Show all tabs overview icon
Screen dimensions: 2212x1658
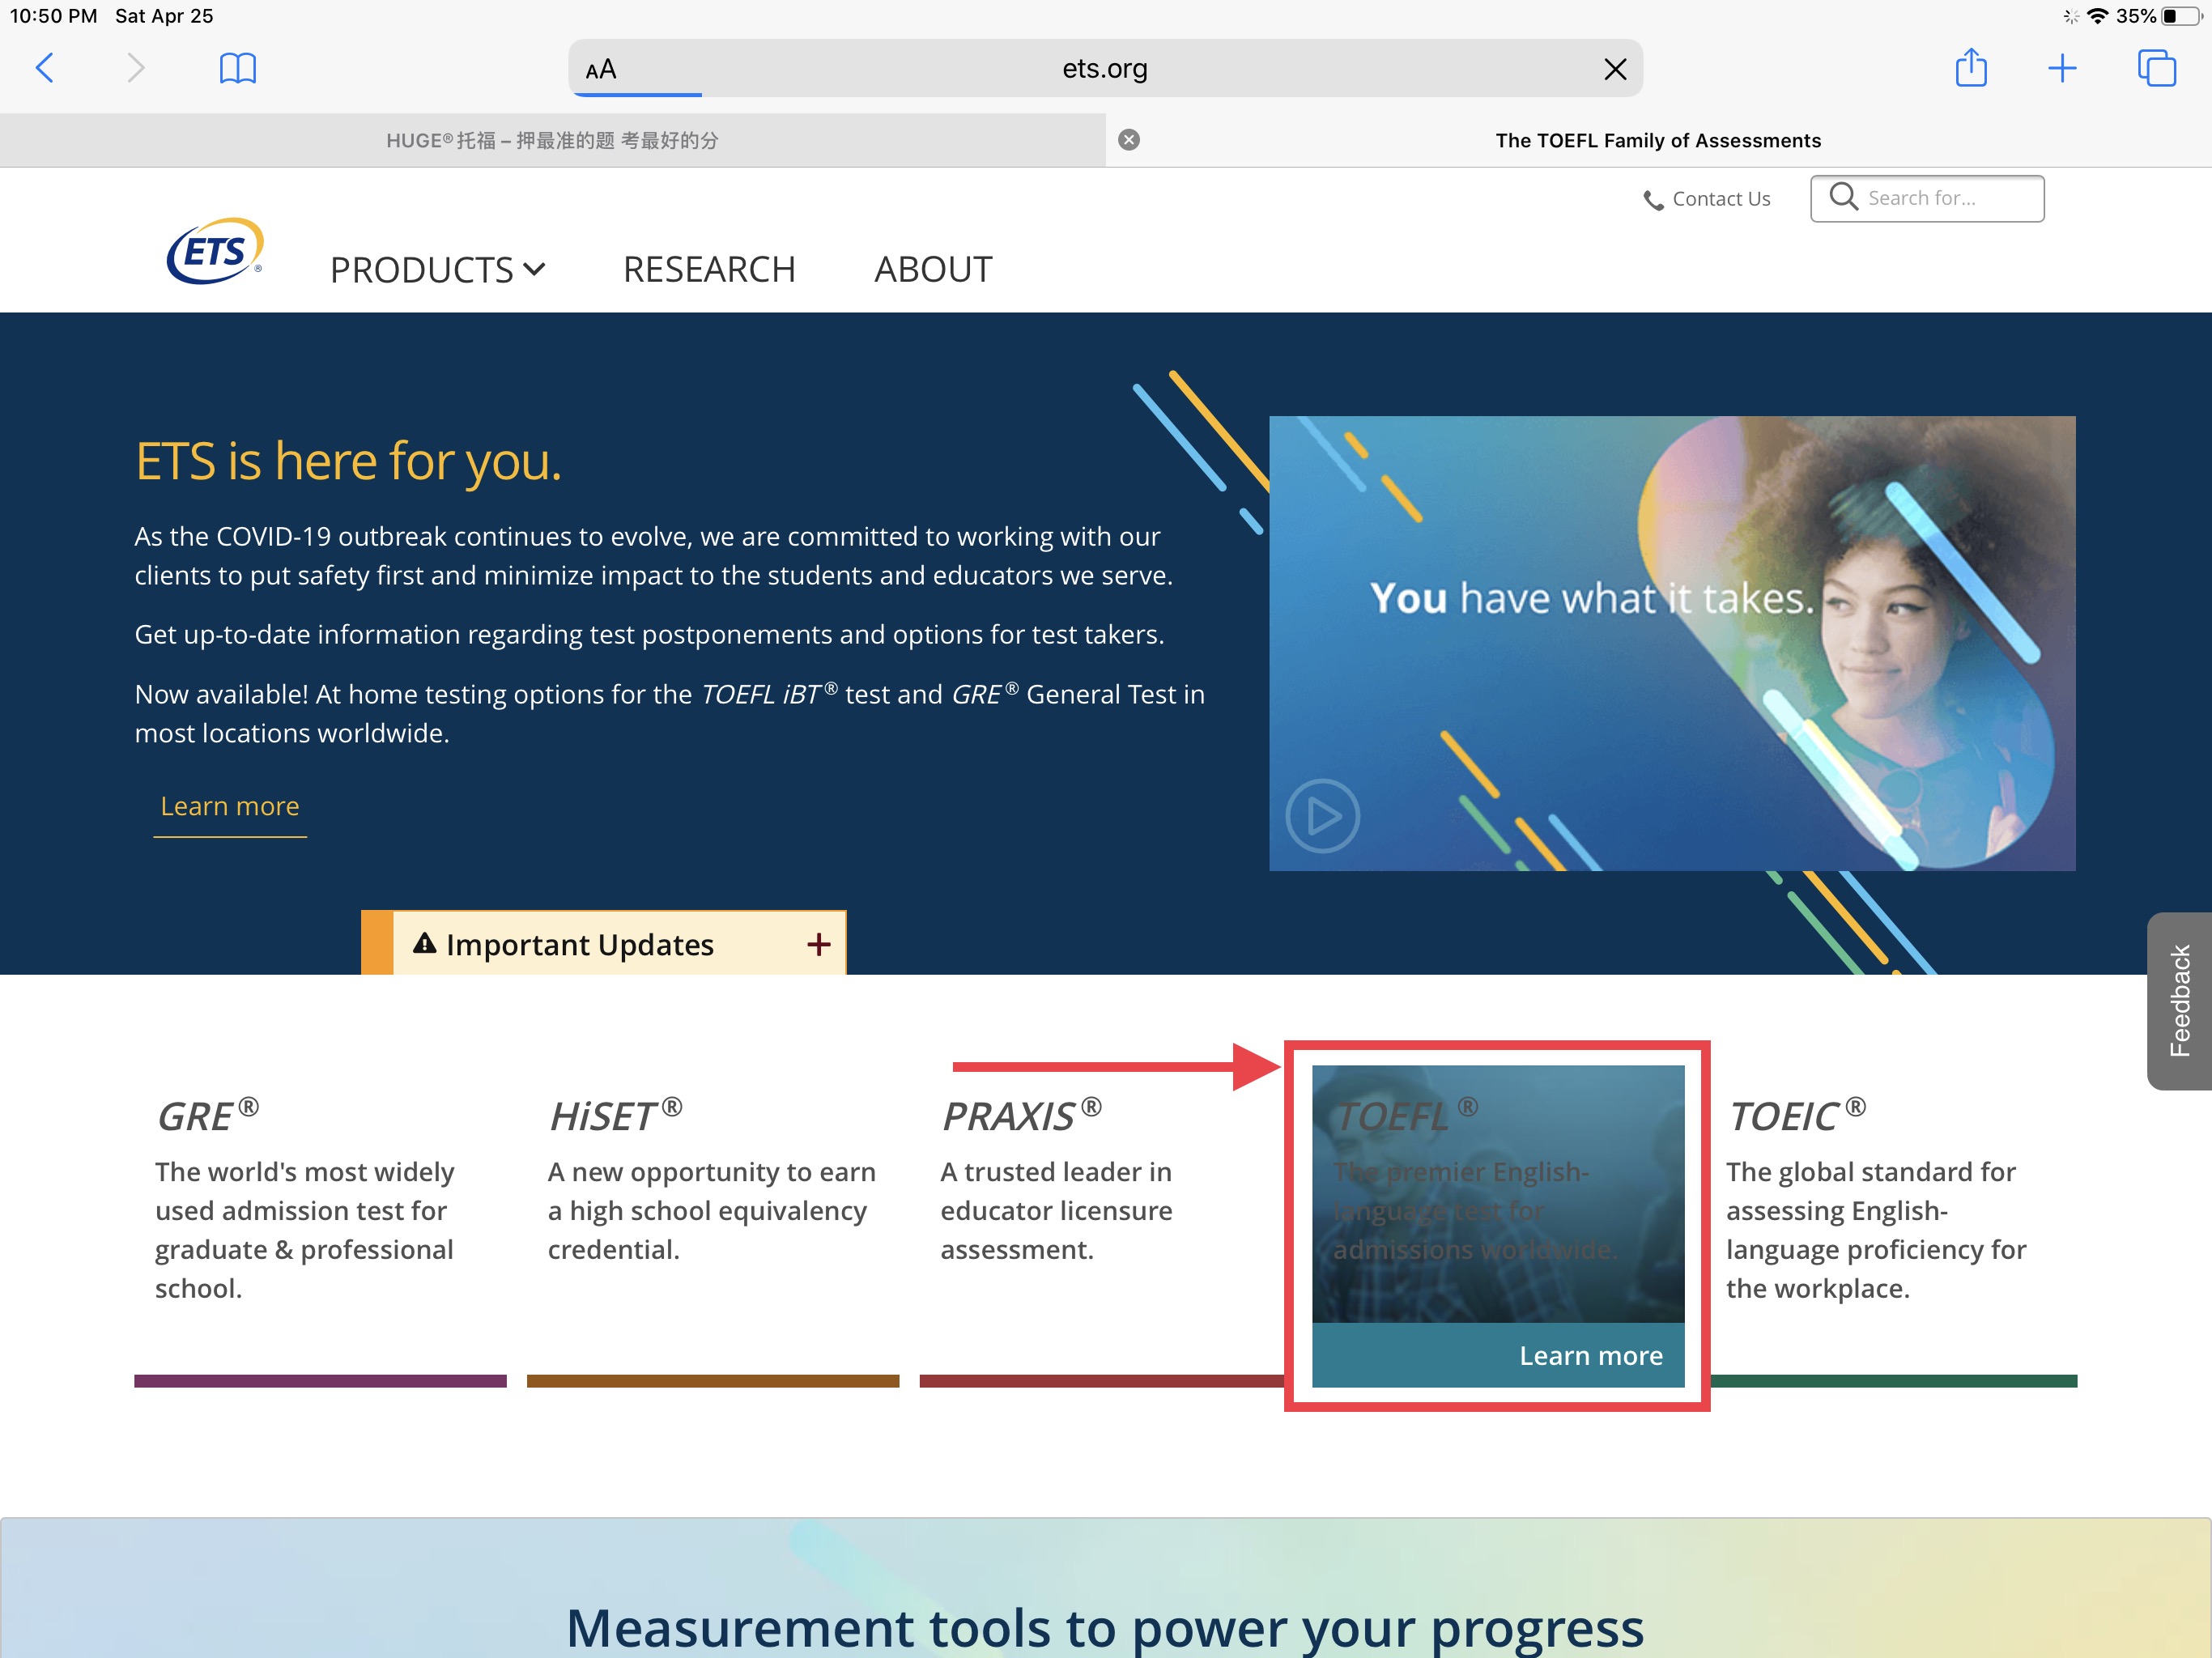(x=2156, y=68)
